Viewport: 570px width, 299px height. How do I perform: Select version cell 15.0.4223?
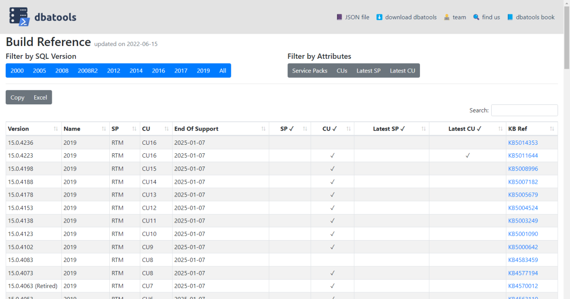34,155
